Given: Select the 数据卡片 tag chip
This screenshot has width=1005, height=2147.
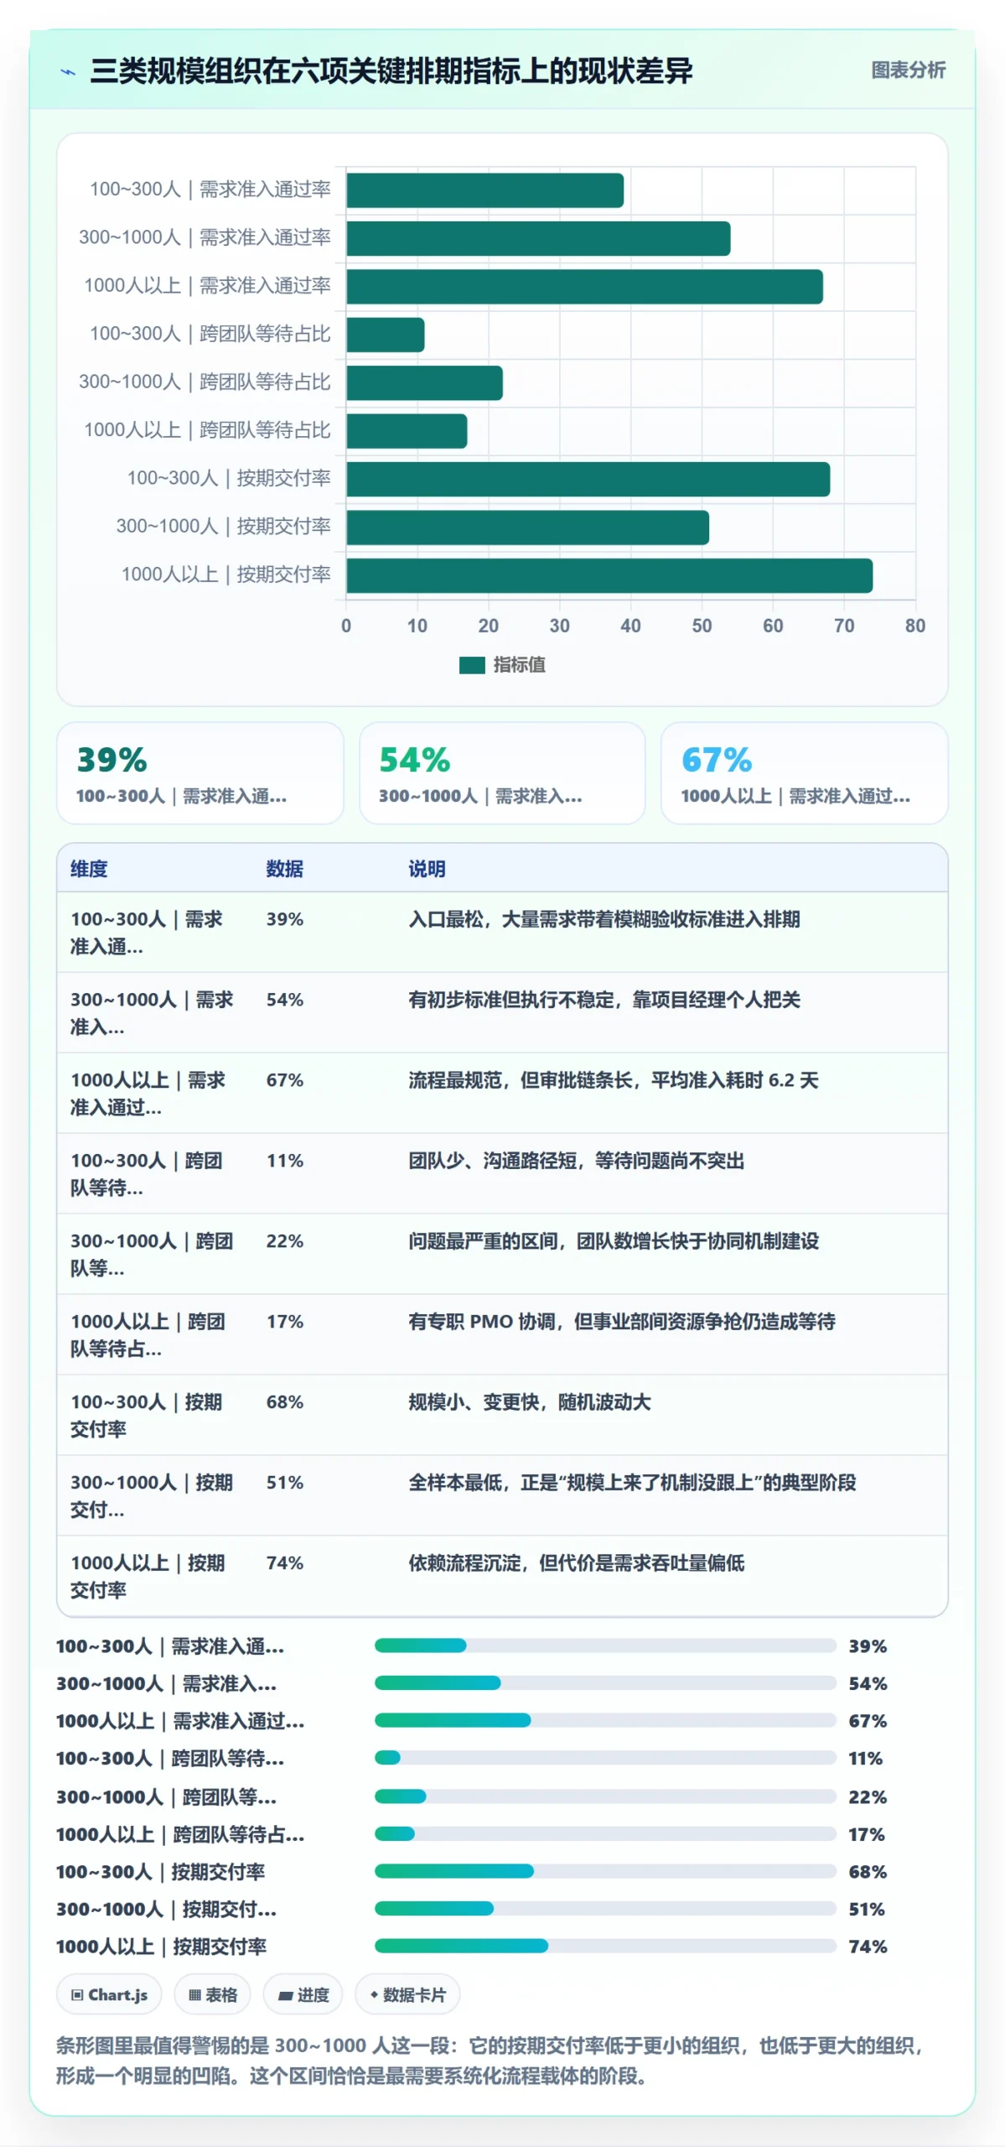Looking at the screenshot, I should [x=407, y=1994].
